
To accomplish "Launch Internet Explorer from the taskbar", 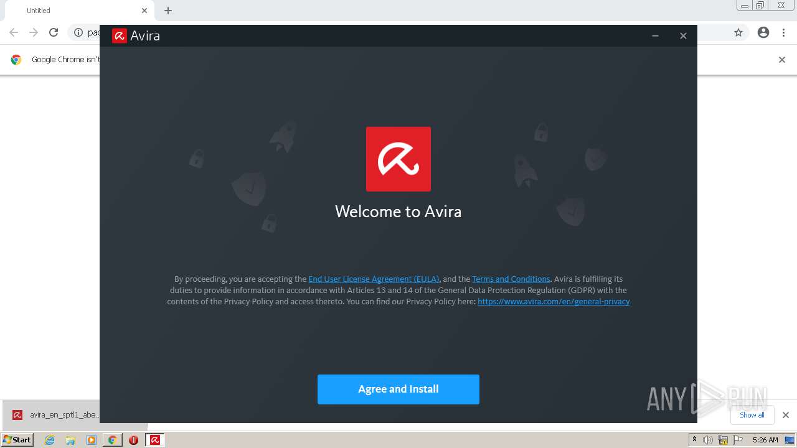I will click(x=50, y=440).
